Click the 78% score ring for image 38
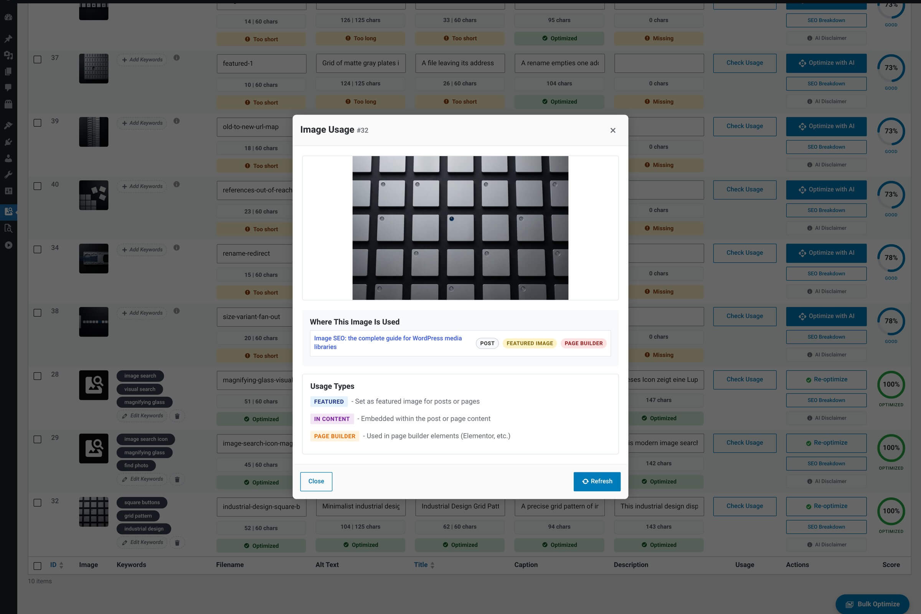 (891, 321)
